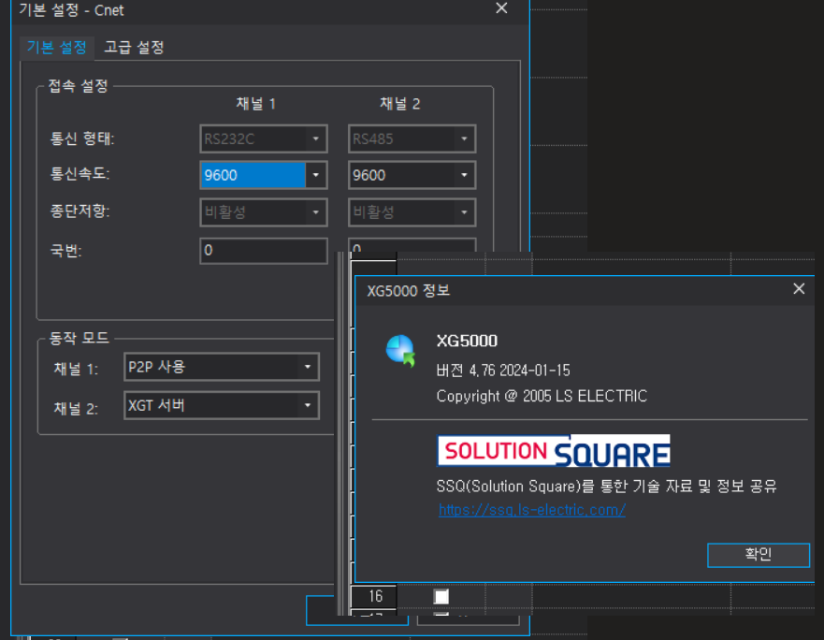Select the 기본 설정 tab
This screenshot has height=640, width=824.
(56, 46)
